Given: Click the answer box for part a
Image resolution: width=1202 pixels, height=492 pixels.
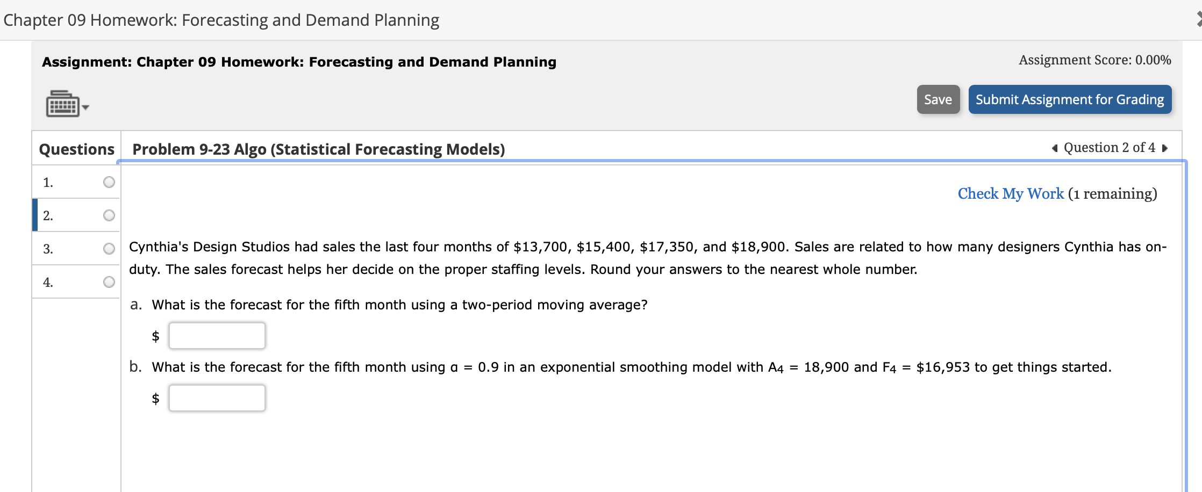Looking at the screenshot, I should (217, 335).
